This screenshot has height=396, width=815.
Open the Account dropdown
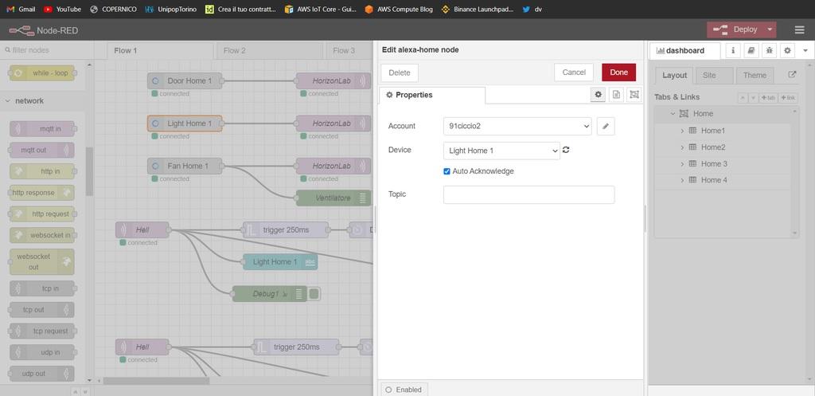point(517,126)
